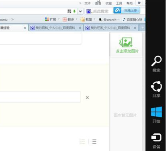Viewport: 166px width, 151px height.
Task: Switch to 我的任务_个人中心 tab
Action: (110, 28)
